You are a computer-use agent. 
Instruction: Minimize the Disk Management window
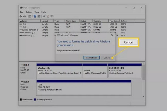[126, 8]
